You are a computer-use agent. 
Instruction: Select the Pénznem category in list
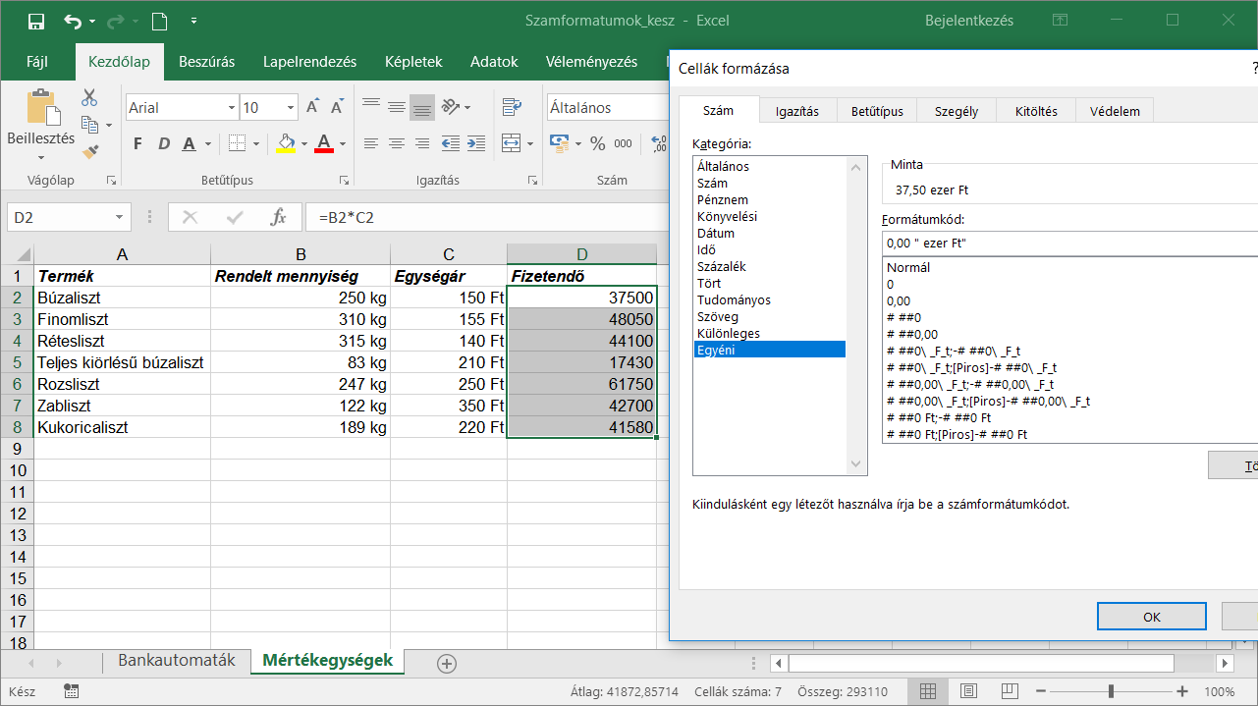(x=723, y=199)
